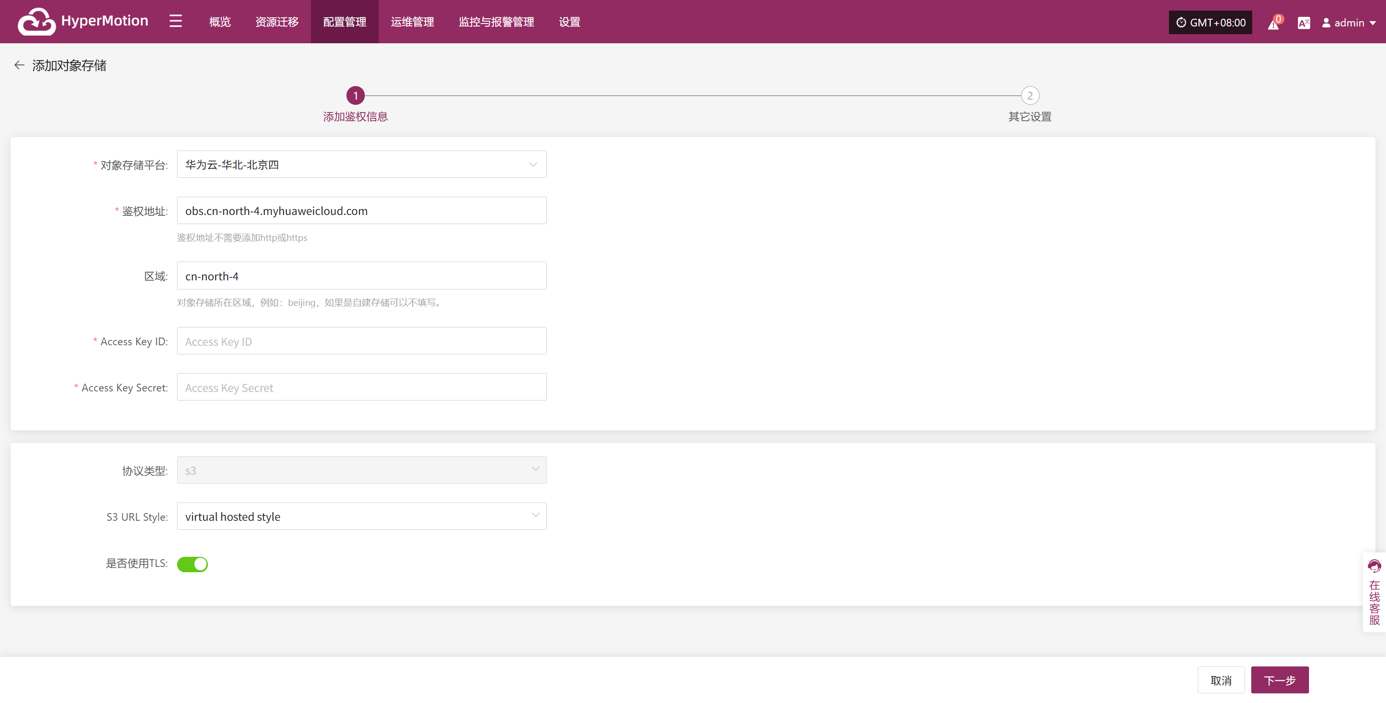The width and height of the screenshot is (1386, 703).
Task: Select the 配置管理 menu
Action: point(345,22)
